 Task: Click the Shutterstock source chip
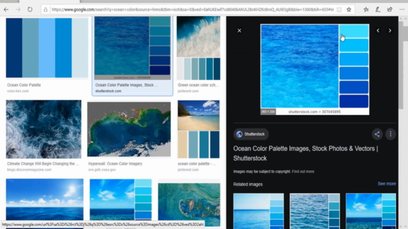pos(251,134)
